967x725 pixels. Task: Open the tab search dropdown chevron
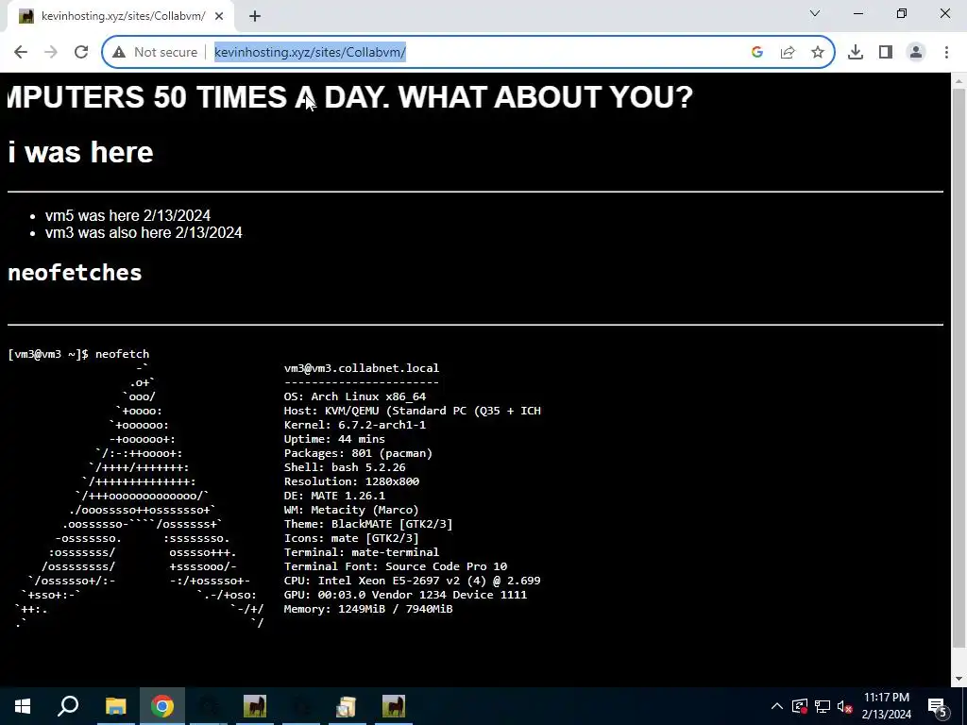coord(815,13)
